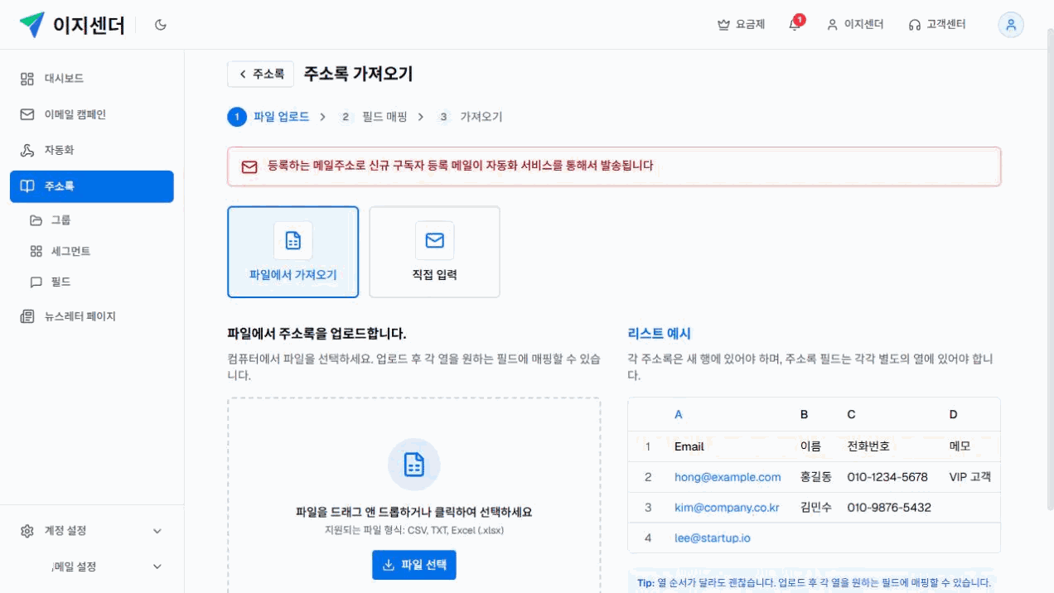Viewport: 1054px width, 593px height.
Task: Click the folder icon beside 그룹
Action: [36, 220]
